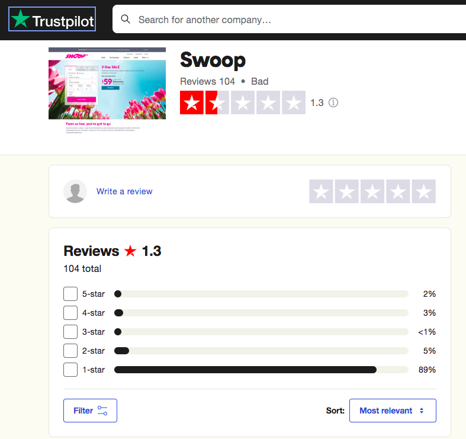Rate four stars in review box
Image resolution: width=466 pixels, height=439 pixels.
(398, 191)
